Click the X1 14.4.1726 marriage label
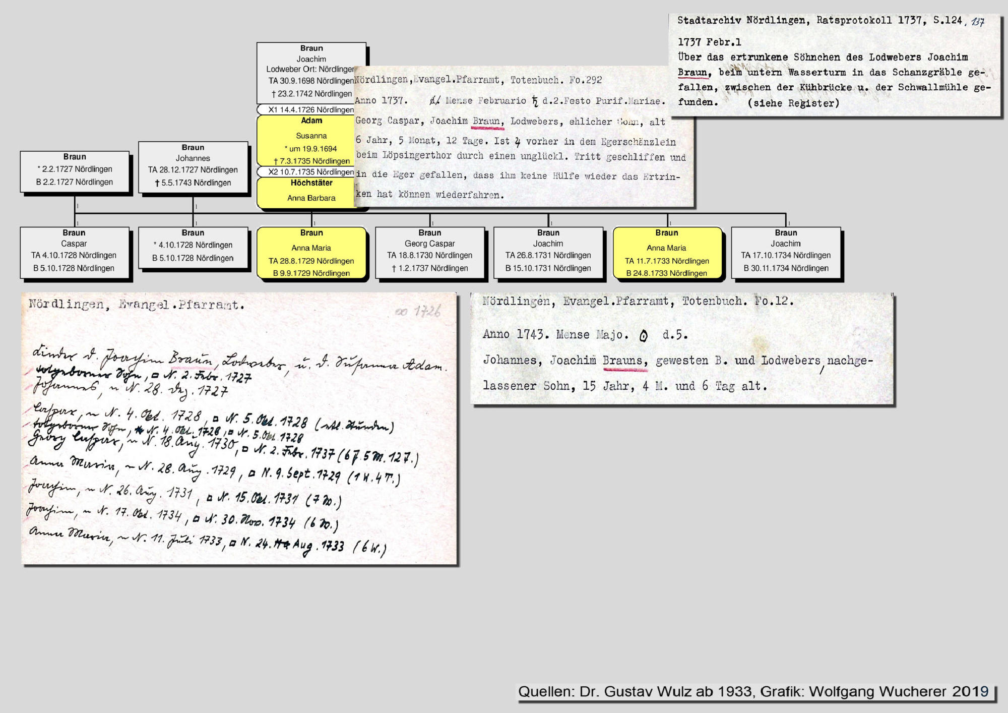Screen dimensions: 1008x713 [306, 110]
